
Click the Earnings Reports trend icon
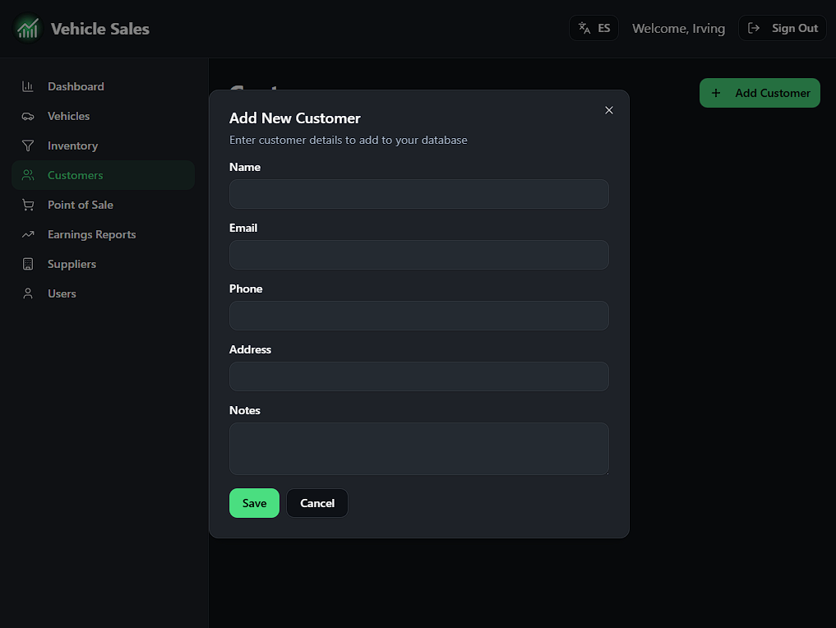(28, 234)
